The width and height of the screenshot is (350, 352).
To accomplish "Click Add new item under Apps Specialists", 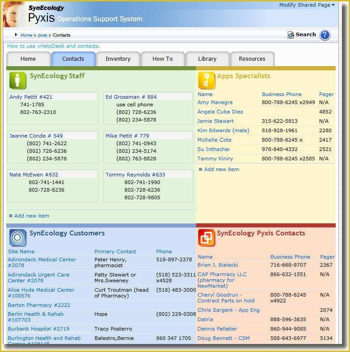I will point(222,169).
